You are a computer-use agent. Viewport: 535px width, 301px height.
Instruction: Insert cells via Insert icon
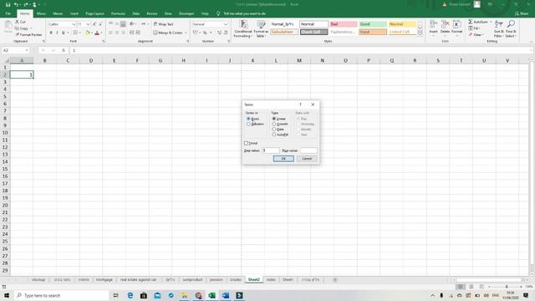click(x=433, y=28)
